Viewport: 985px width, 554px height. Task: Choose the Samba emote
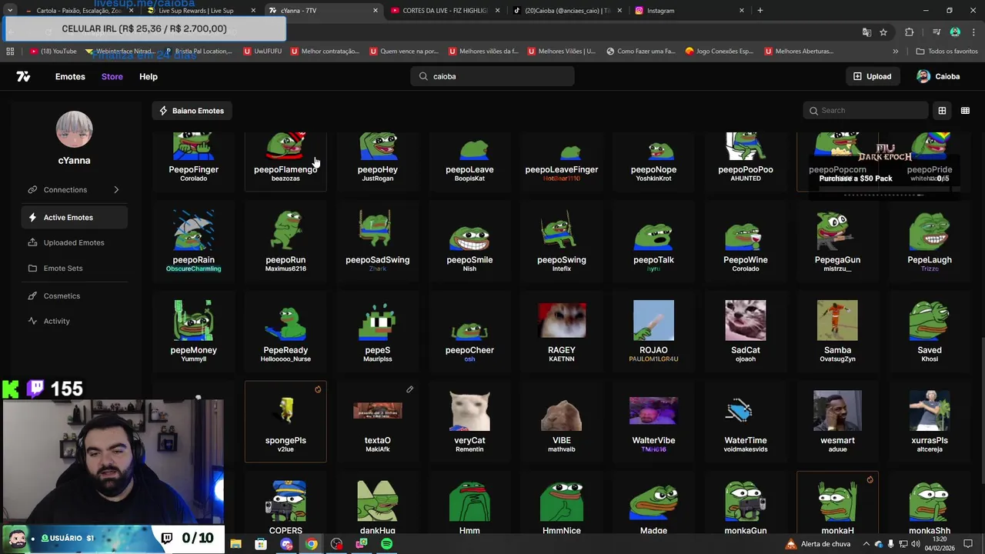(x=837, y=331)
